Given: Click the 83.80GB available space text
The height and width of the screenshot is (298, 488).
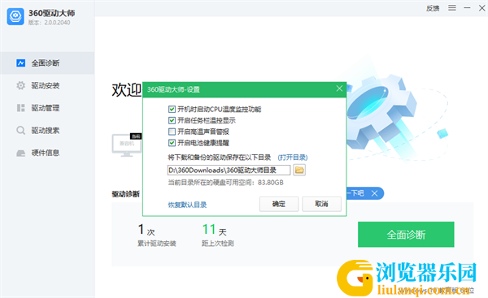Looking at the screenshot, I should click(x=271, y=183).
